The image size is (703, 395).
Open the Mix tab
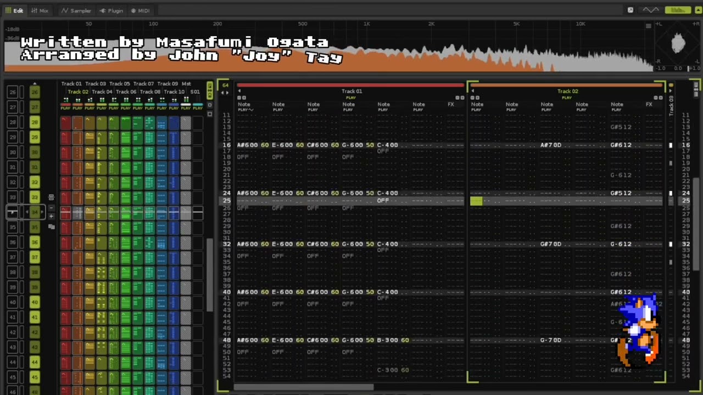tap(40, 10)
